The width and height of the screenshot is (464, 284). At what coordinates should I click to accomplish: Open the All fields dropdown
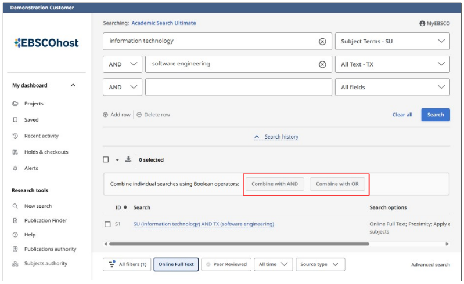pyautogui.click(x=393, y=87)
